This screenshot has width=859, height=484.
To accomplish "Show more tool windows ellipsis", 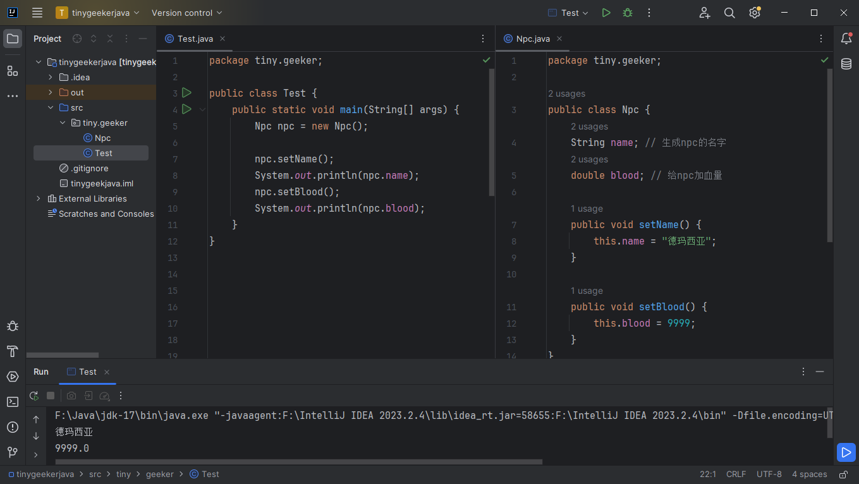I will coord(13,96).
